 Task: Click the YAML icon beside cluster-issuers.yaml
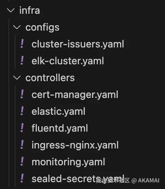point(22,44)
